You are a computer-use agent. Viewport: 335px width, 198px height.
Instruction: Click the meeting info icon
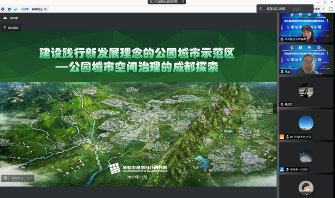pyautogui.click(x=2, y=9)
